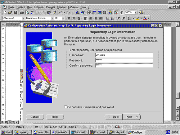Viewport: 180px width, 135px height.
Task: Create a new document in Word
Action: point(5,13)
